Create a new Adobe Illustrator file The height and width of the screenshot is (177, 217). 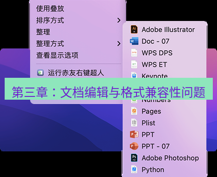click(168, 29)
